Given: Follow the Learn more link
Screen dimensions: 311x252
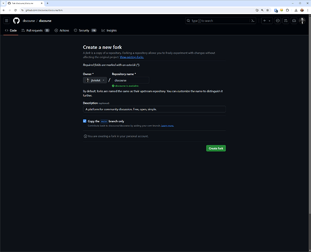Looking at the screenshot, I should 168,125.
